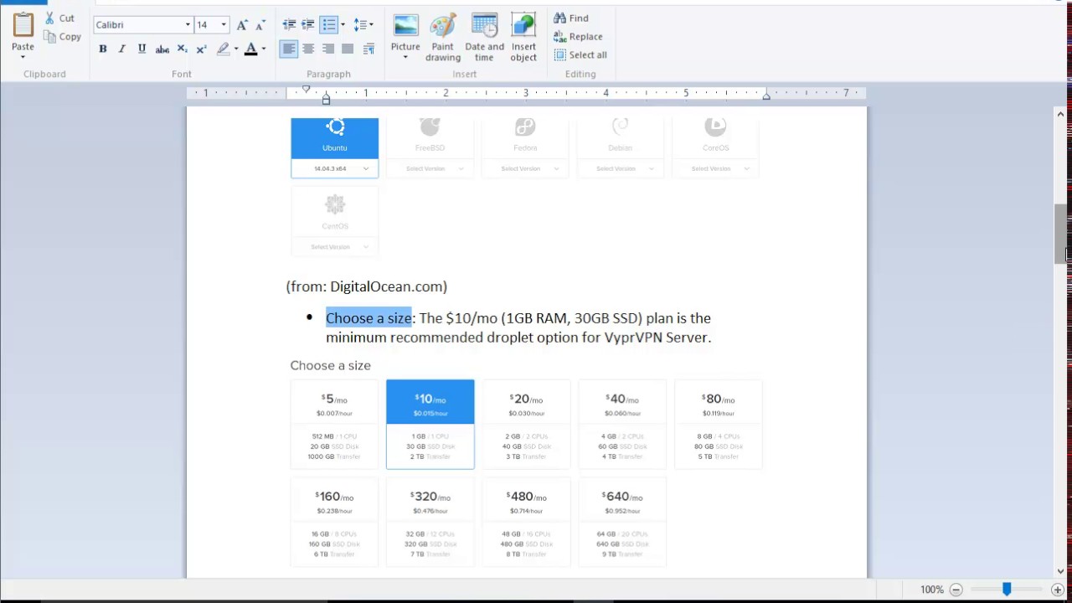Click the highlighted "Choose a size" text
This screenshot has width=1072, height=603.
pos(368,318)
